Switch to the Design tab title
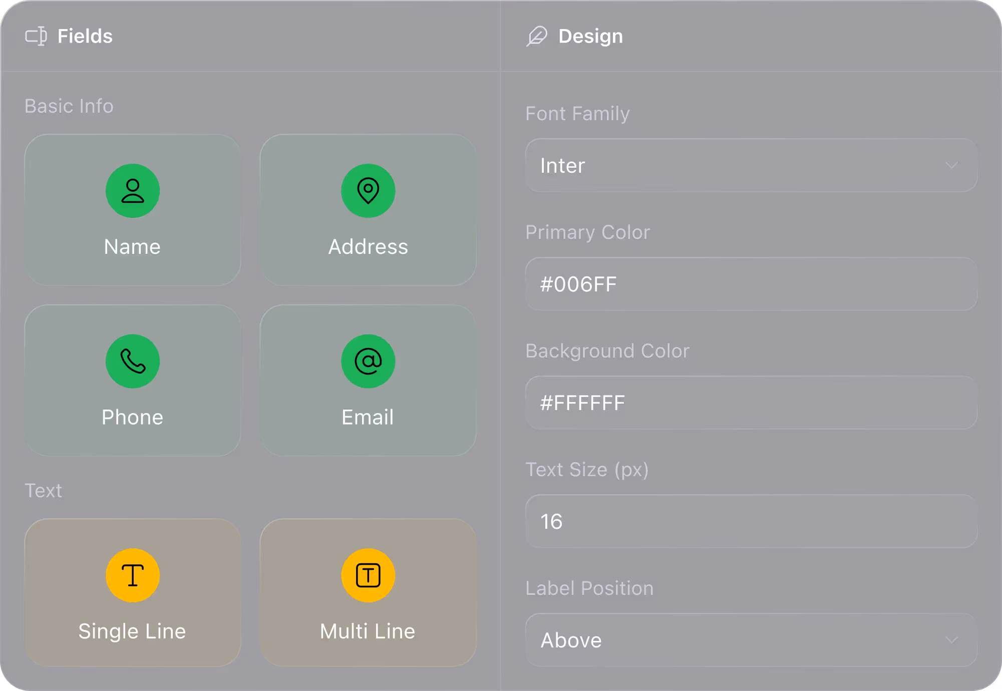The image size is (1002, 691). click(x=590, y=36)
